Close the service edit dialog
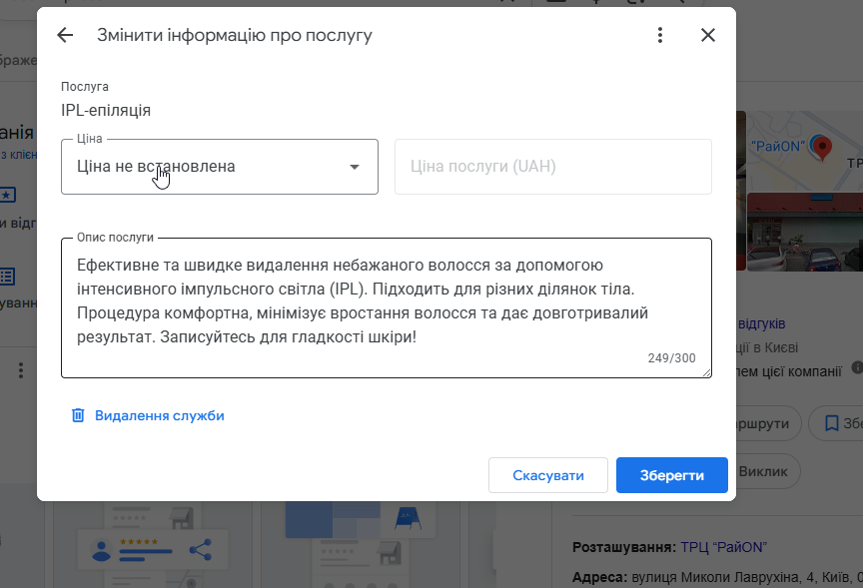The image size is (863, 588). [x=708, y=35]
